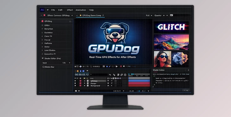
Task: Open the Effect menu
Action: click(x=70, y=10)
